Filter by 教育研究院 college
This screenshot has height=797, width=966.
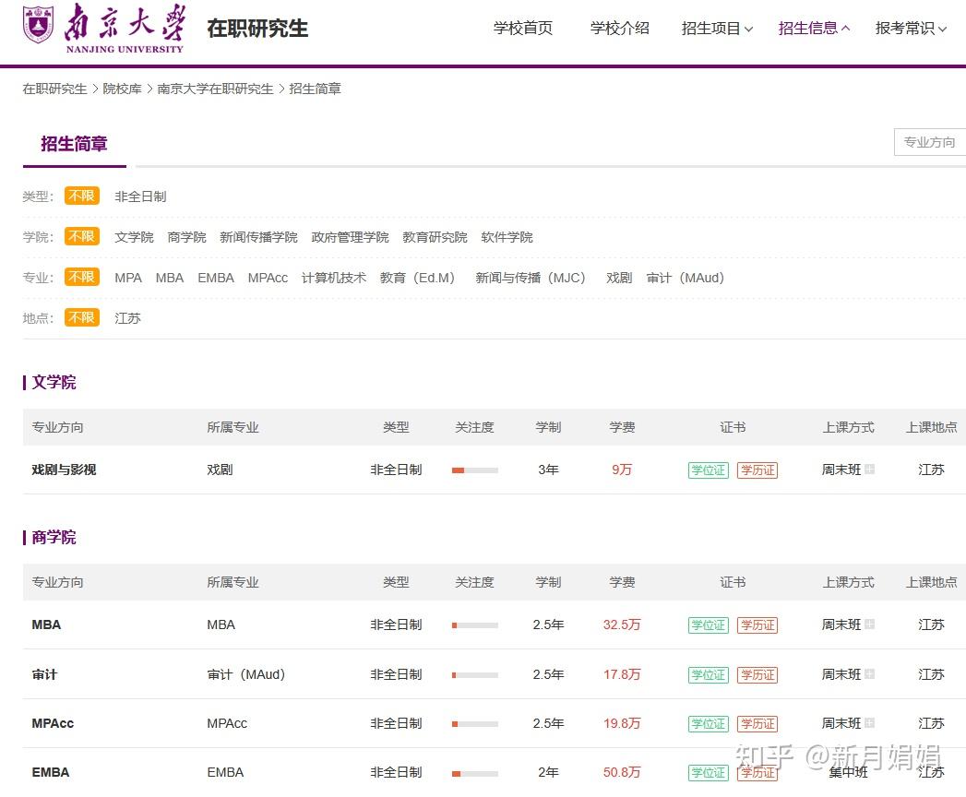pos(435,237)
